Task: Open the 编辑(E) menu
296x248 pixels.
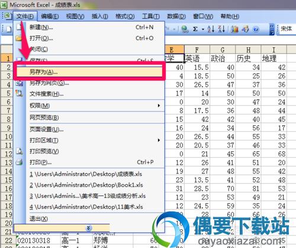Action: point(50,17)
